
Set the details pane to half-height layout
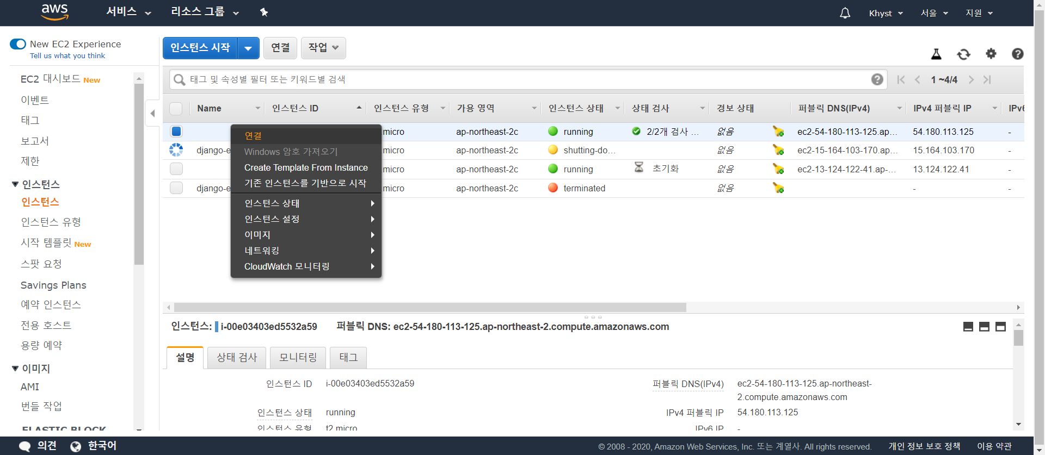(x=984, y=327)
